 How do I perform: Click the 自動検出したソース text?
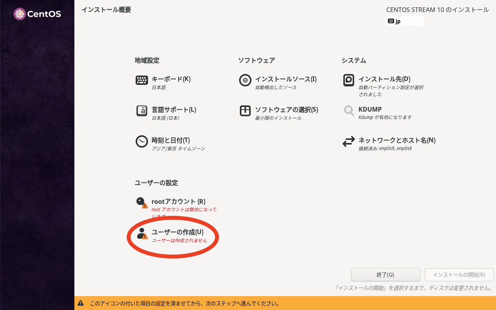(276, 88)
